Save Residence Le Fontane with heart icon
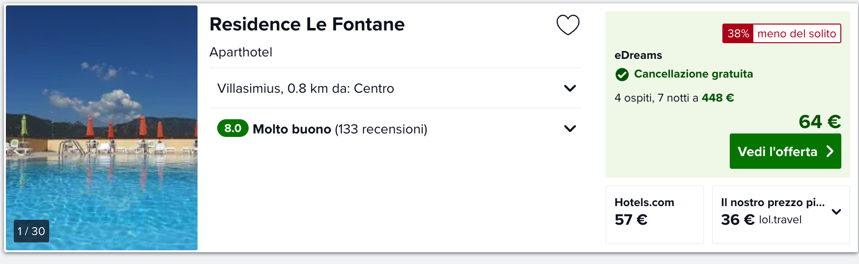 click(568, 25)
